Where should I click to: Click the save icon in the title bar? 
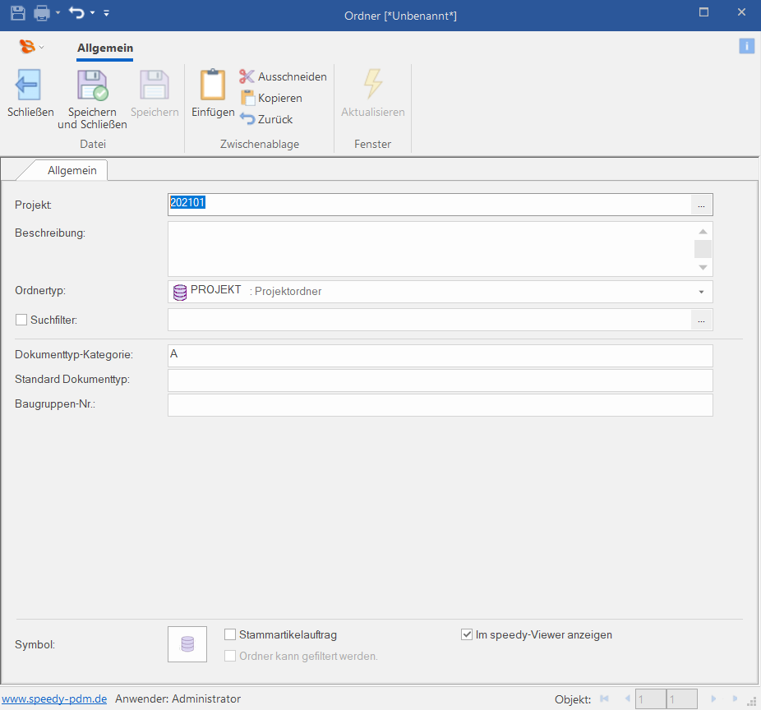(16, 12)
